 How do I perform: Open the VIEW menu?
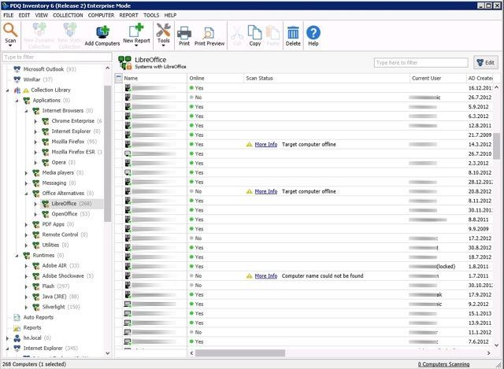(x=41, y=15)
